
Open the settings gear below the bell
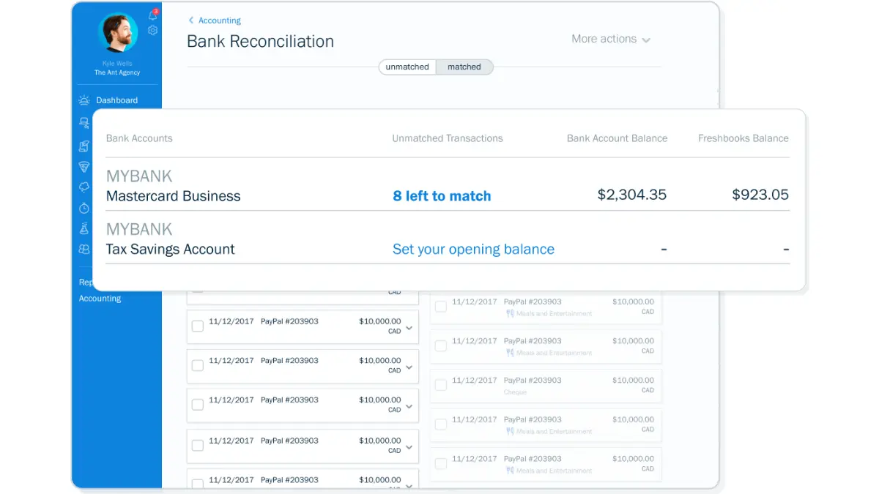[x=152, y=30]
